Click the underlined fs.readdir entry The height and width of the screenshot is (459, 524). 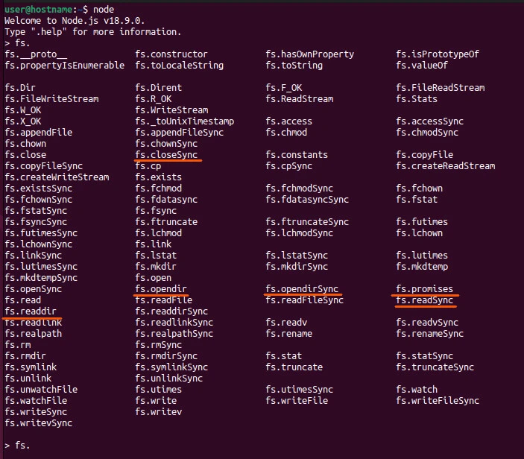coord(30,311)
